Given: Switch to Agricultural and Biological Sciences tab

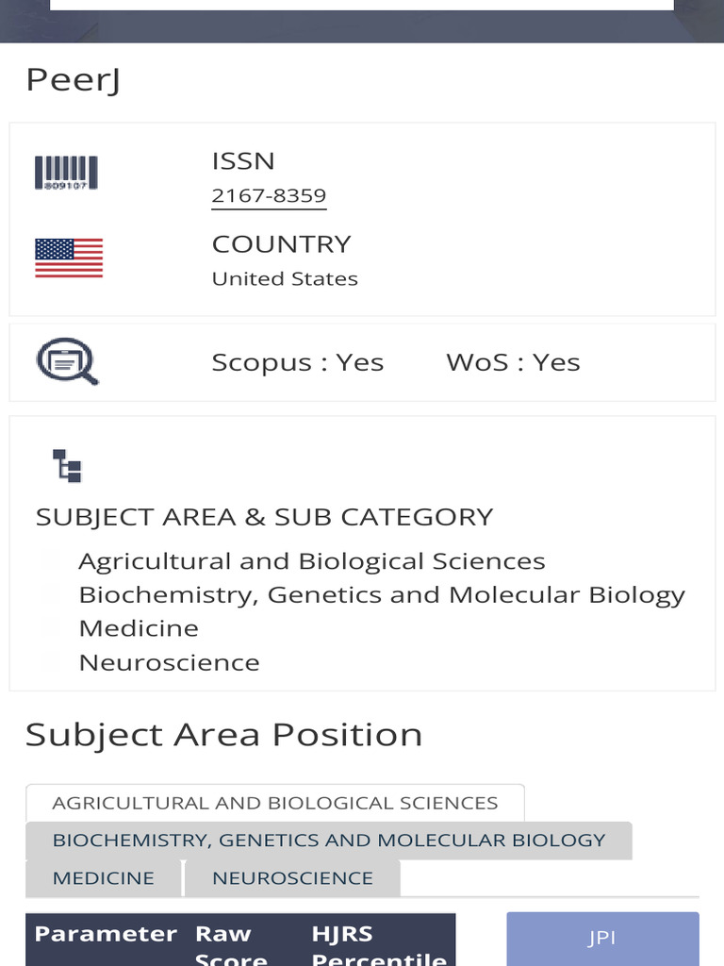Looking at the screenshot, I should point(274,803).
